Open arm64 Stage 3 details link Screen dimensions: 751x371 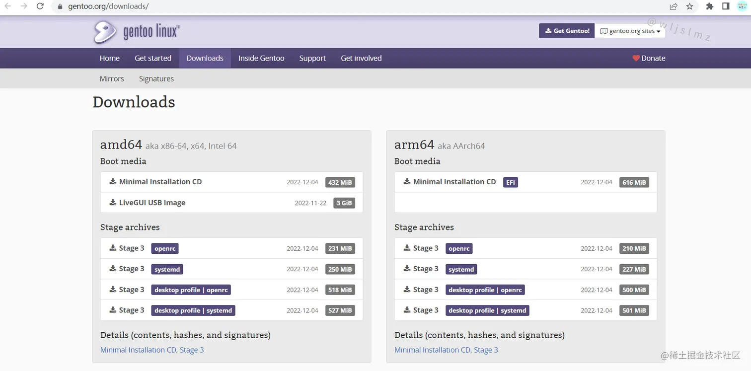(486, 350)
